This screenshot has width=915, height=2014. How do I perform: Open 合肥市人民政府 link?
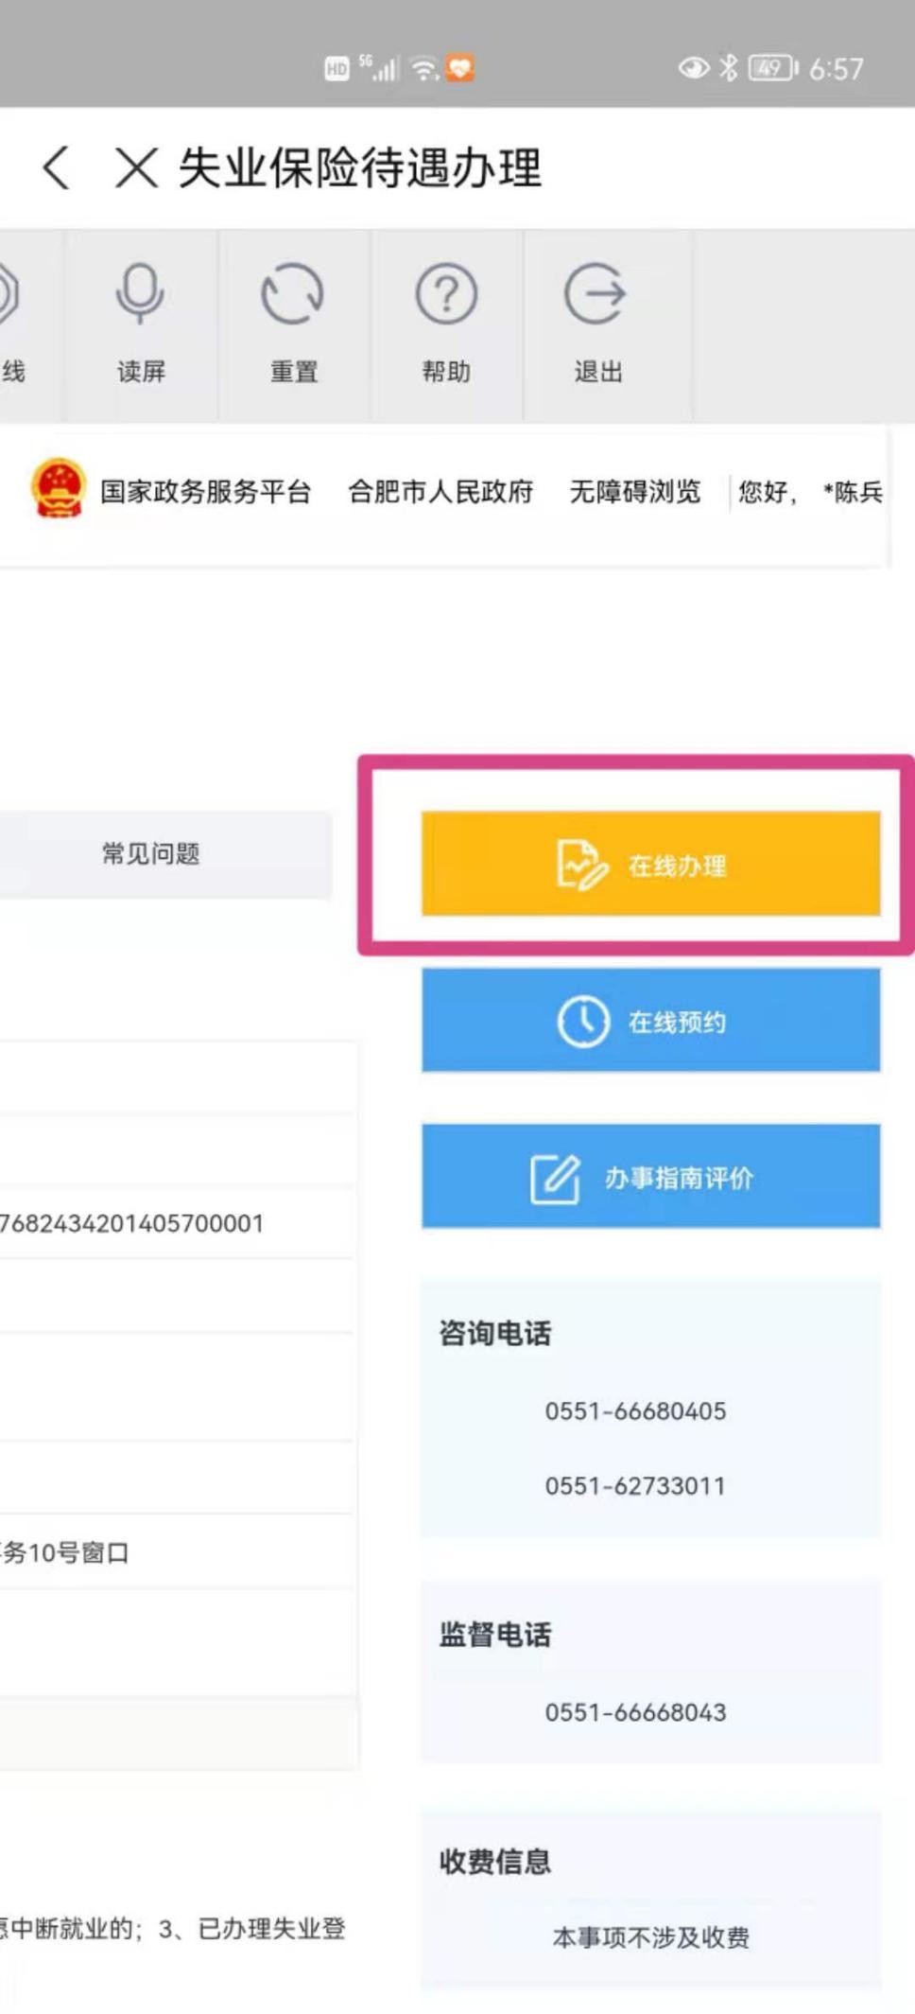point(440,492)
